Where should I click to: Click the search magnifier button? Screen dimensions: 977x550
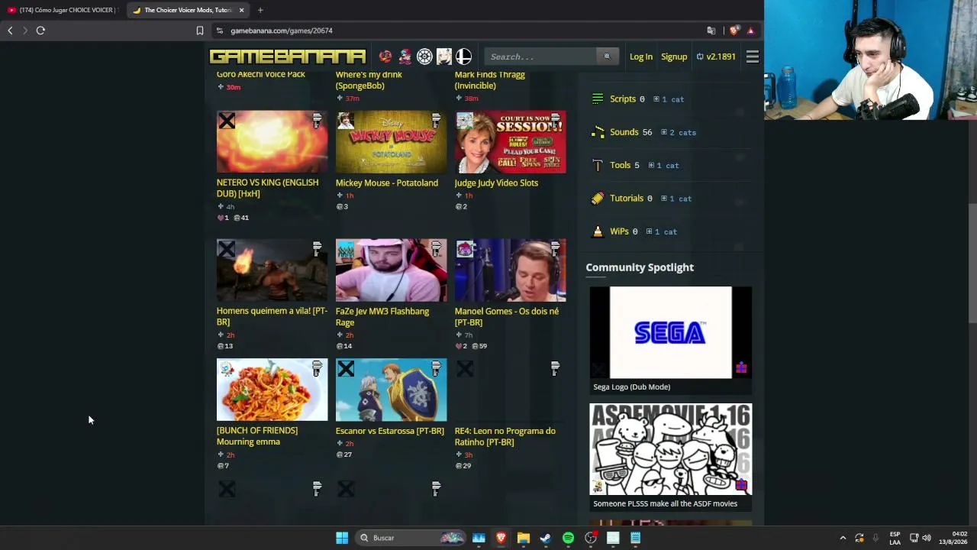click(608, 57)
